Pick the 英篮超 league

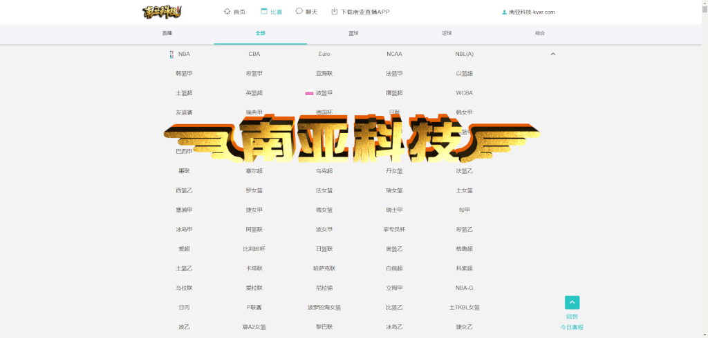(x=254, y=93)
